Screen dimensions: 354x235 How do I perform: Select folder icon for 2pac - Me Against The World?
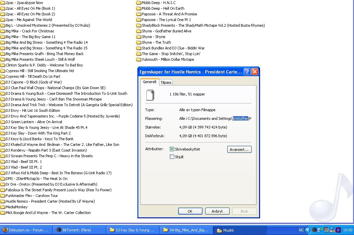(x=3, y=20)
